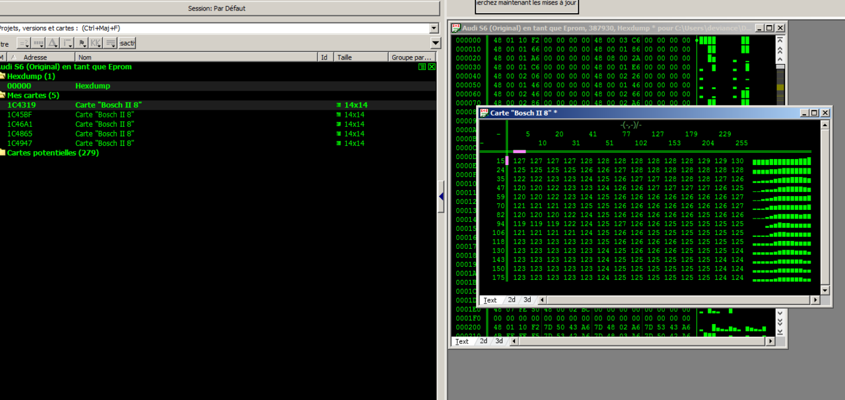The image size is (845, 400).
Task: Click the first filter icon in project toolbar
Action: click(x=23, y=43)
